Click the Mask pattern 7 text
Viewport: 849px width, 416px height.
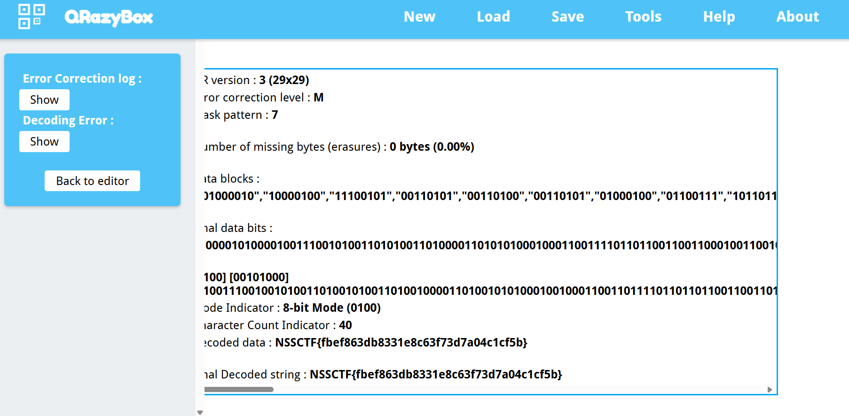(275, 115)
